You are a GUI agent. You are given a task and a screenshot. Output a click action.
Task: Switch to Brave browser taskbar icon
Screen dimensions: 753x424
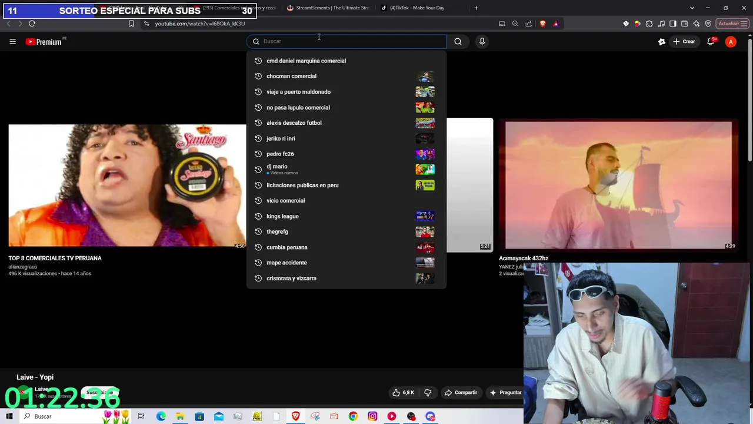tap(295, 416)
